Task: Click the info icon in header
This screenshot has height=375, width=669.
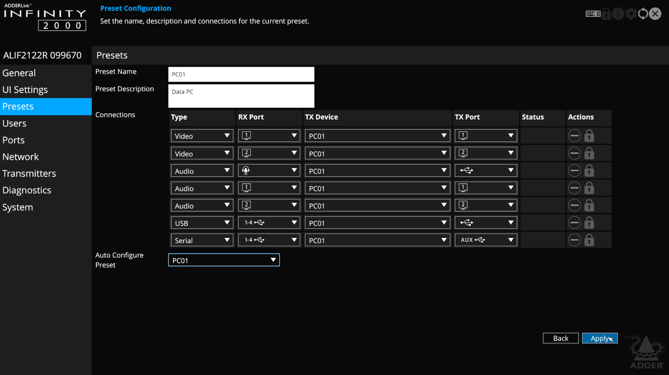Action: (x=618, y=14)
